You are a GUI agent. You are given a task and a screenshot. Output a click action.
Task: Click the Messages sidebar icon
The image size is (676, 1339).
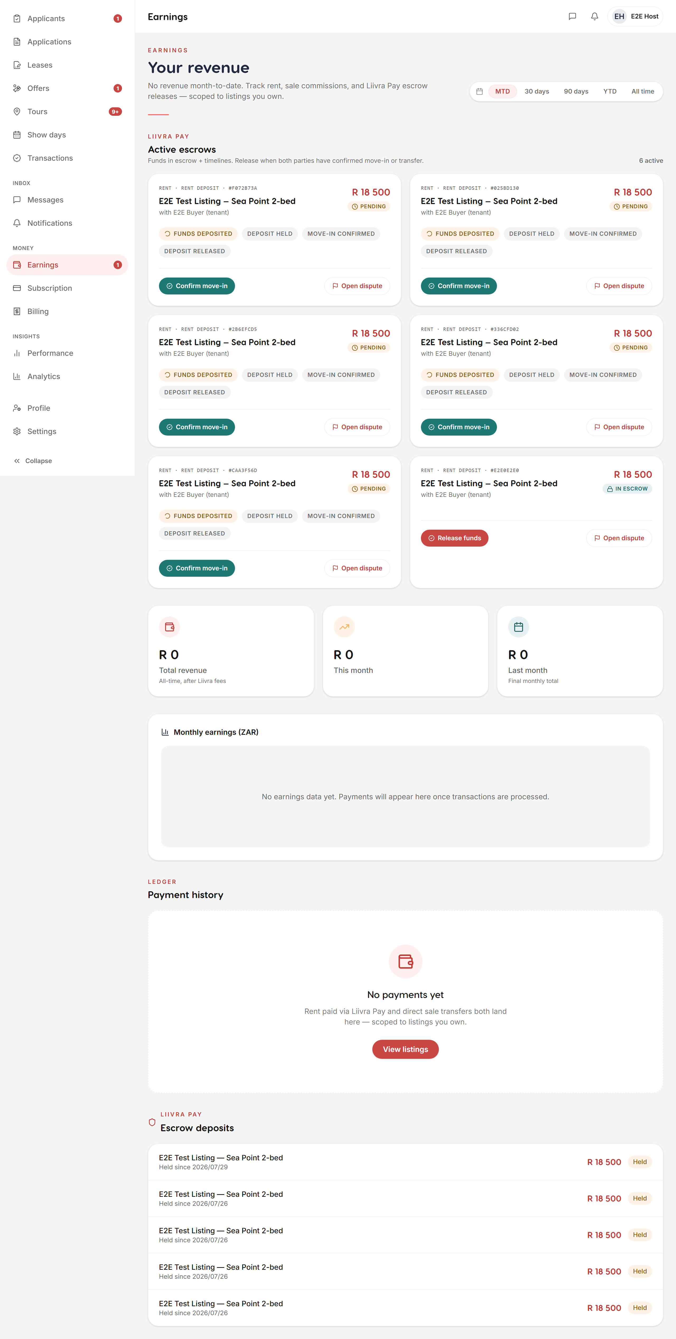pos(17,200)
